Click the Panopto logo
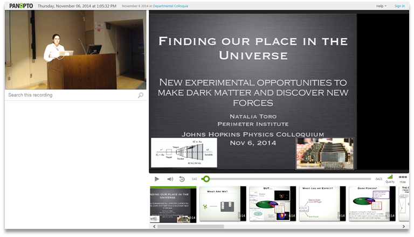Viewport: 414px width, 237px height. tap(21, 6)
